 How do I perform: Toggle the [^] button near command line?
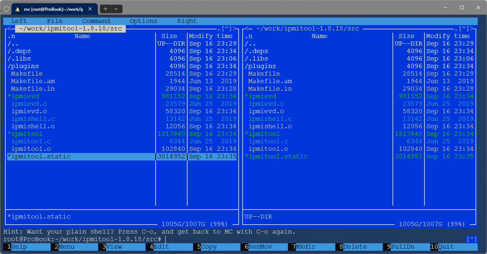click(x=472, y=239)
